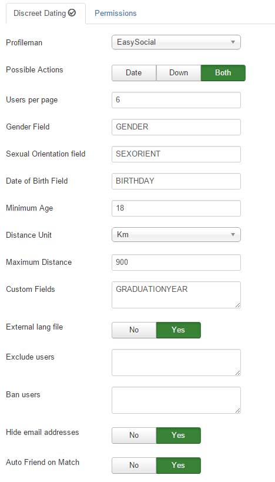Click the Exclude users text area
Screen dimensions: 275x482
[x=176, y=363]
